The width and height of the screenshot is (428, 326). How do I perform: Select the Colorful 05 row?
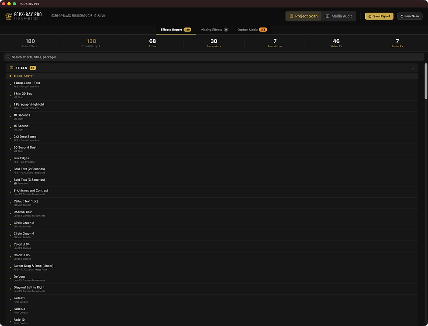click(212, 257)
